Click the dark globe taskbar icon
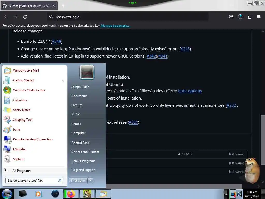The image size is (265, 199). pyautogui.click(x=55, y=194)
